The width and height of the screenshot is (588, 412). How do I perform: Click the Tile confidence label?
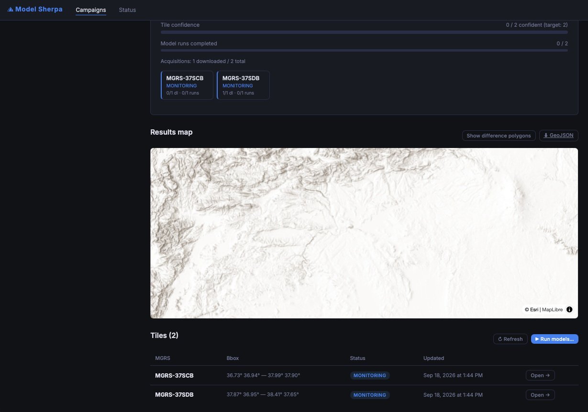(x=180, y=25)
